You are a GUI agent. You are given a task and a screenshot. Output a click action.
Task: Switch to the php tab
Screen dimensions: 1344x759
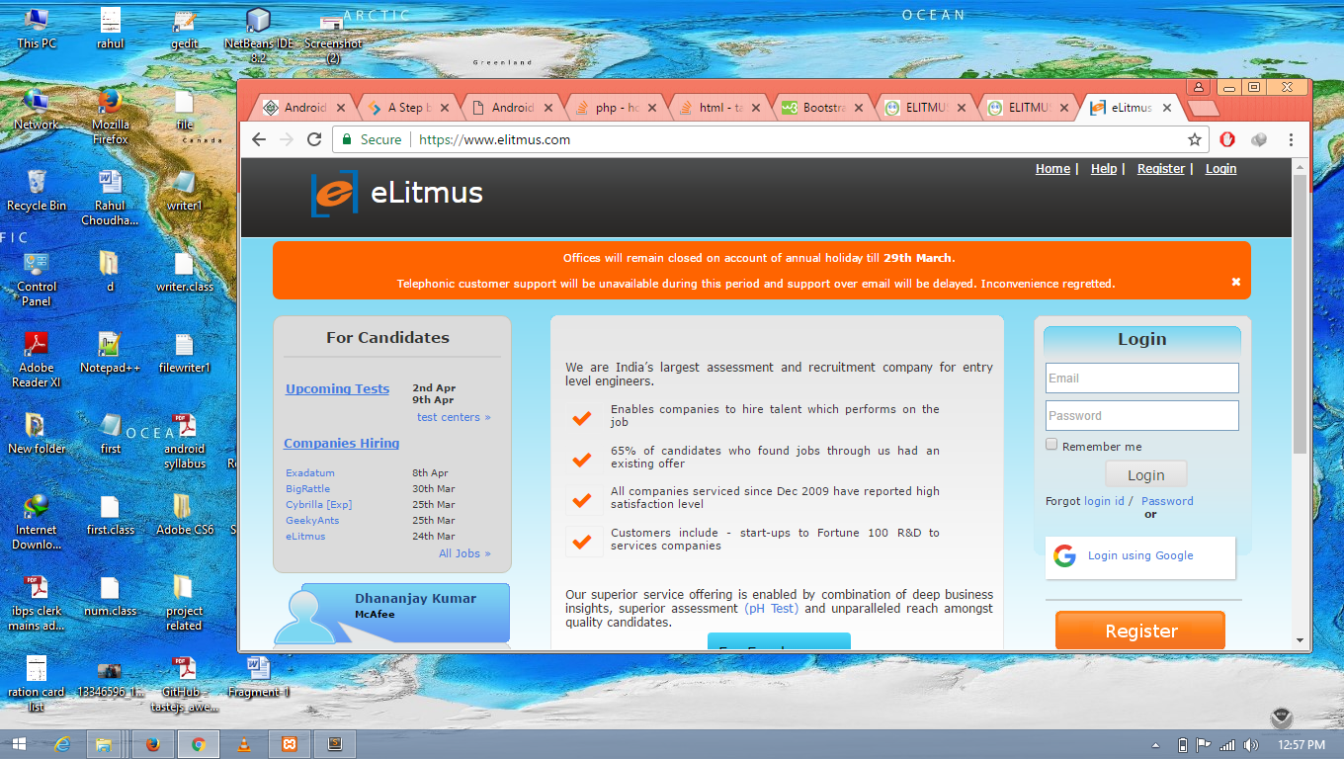tap(608, 108)
